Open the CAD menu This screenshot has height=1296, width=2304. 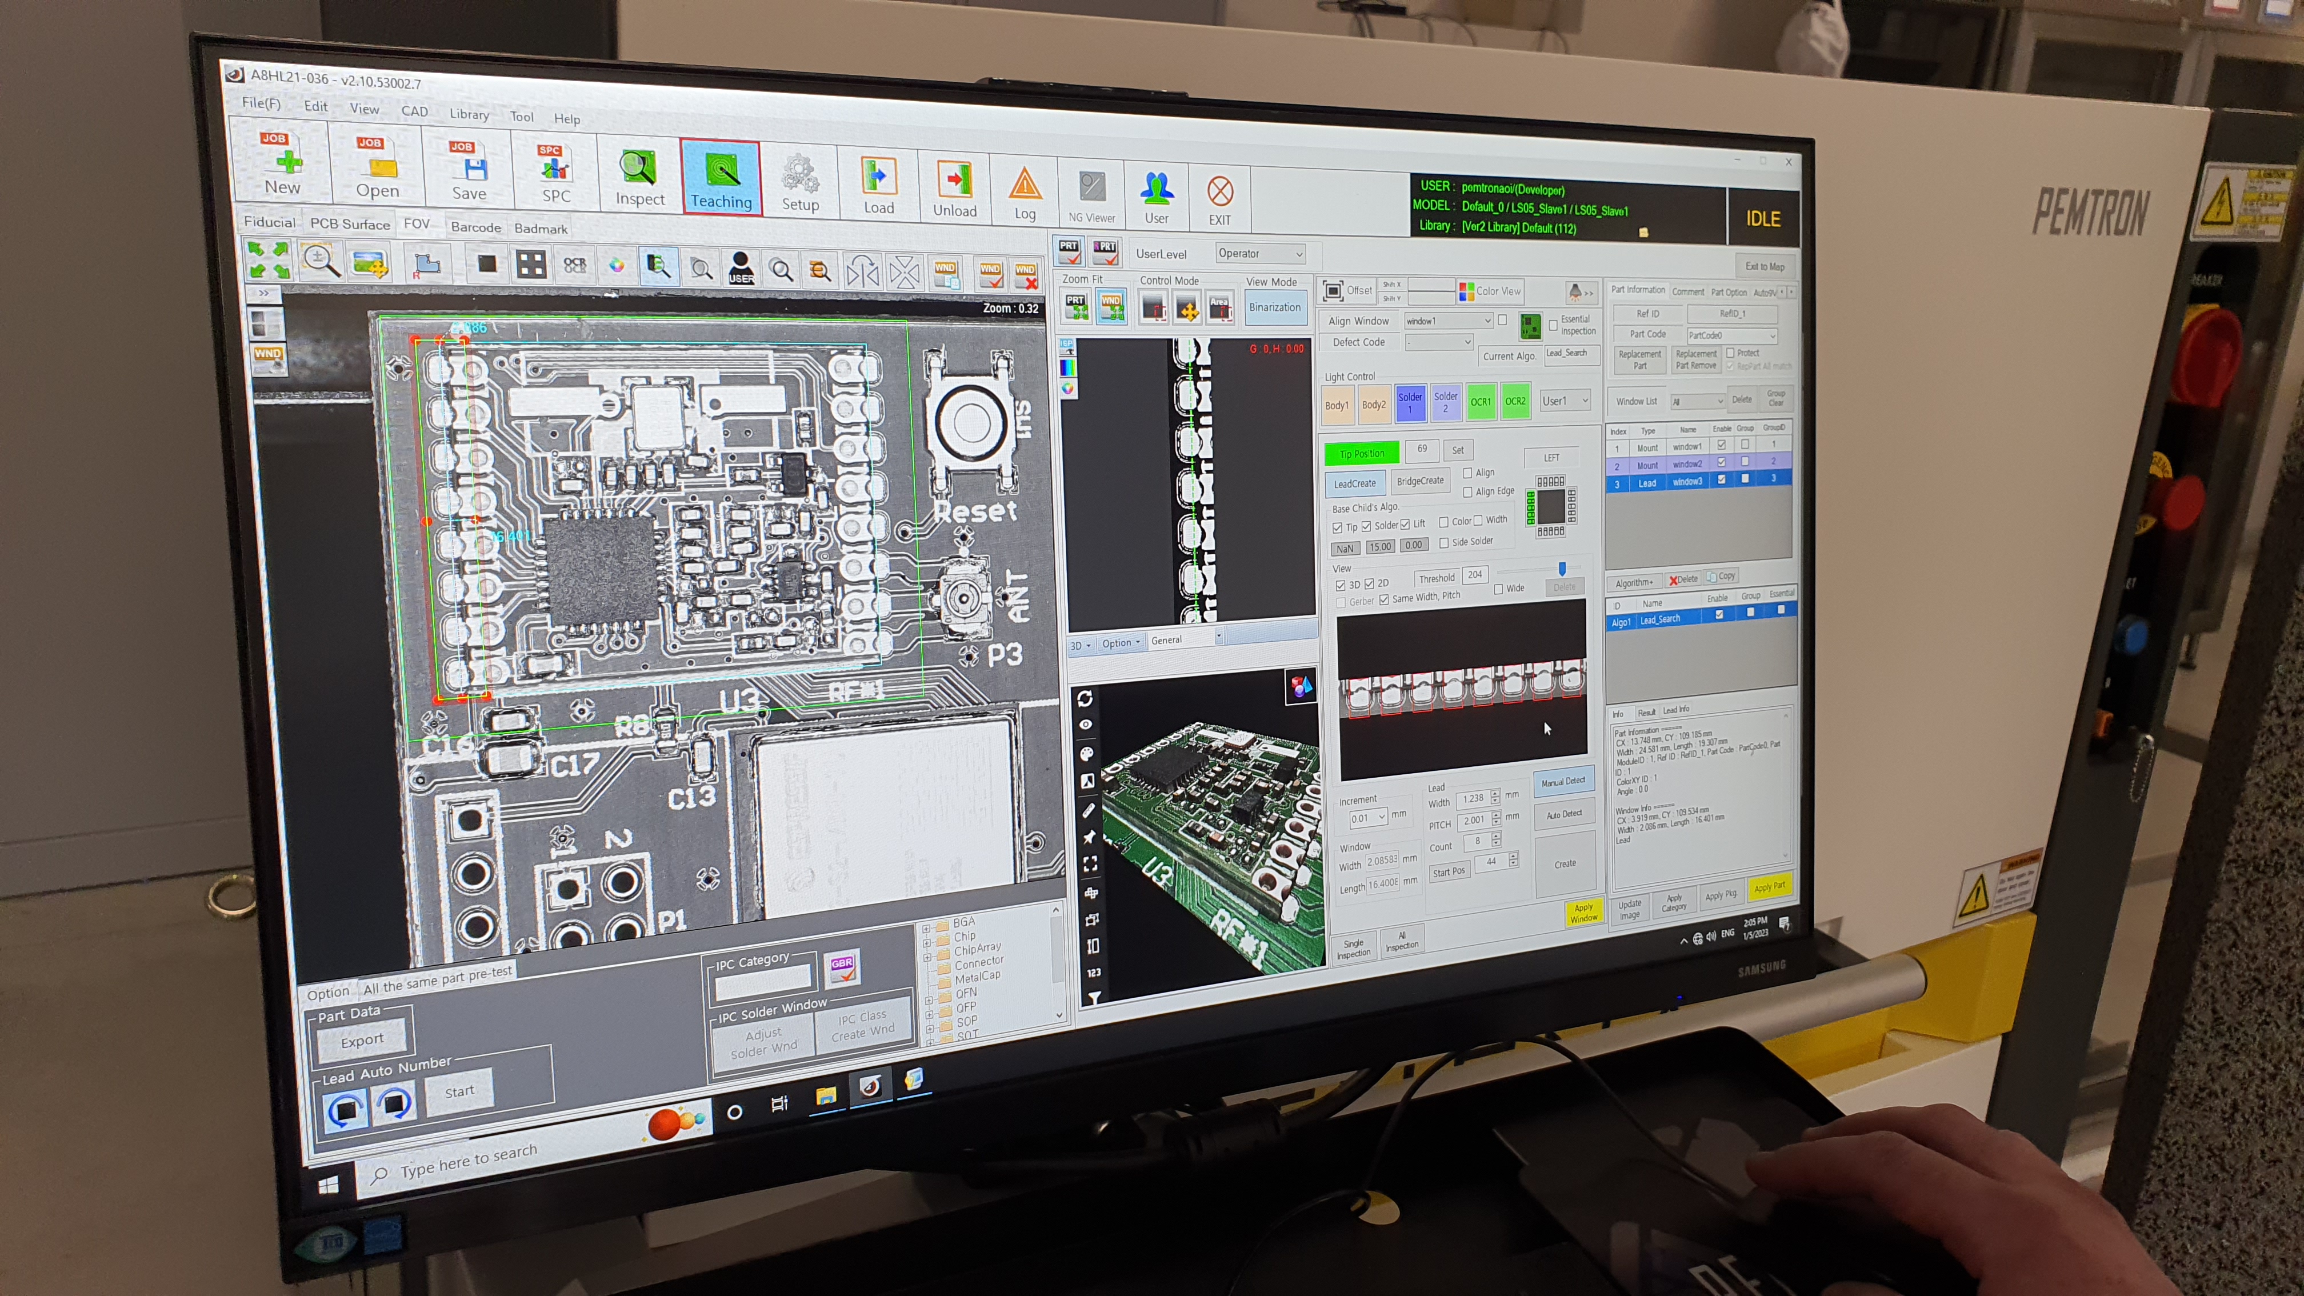[414, 111]
